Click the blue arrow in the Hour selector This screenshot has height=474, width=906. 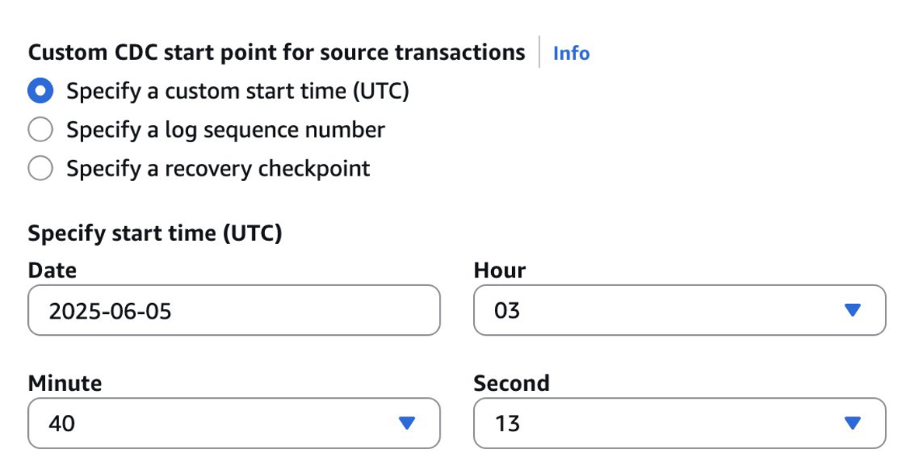pos(852,311)
